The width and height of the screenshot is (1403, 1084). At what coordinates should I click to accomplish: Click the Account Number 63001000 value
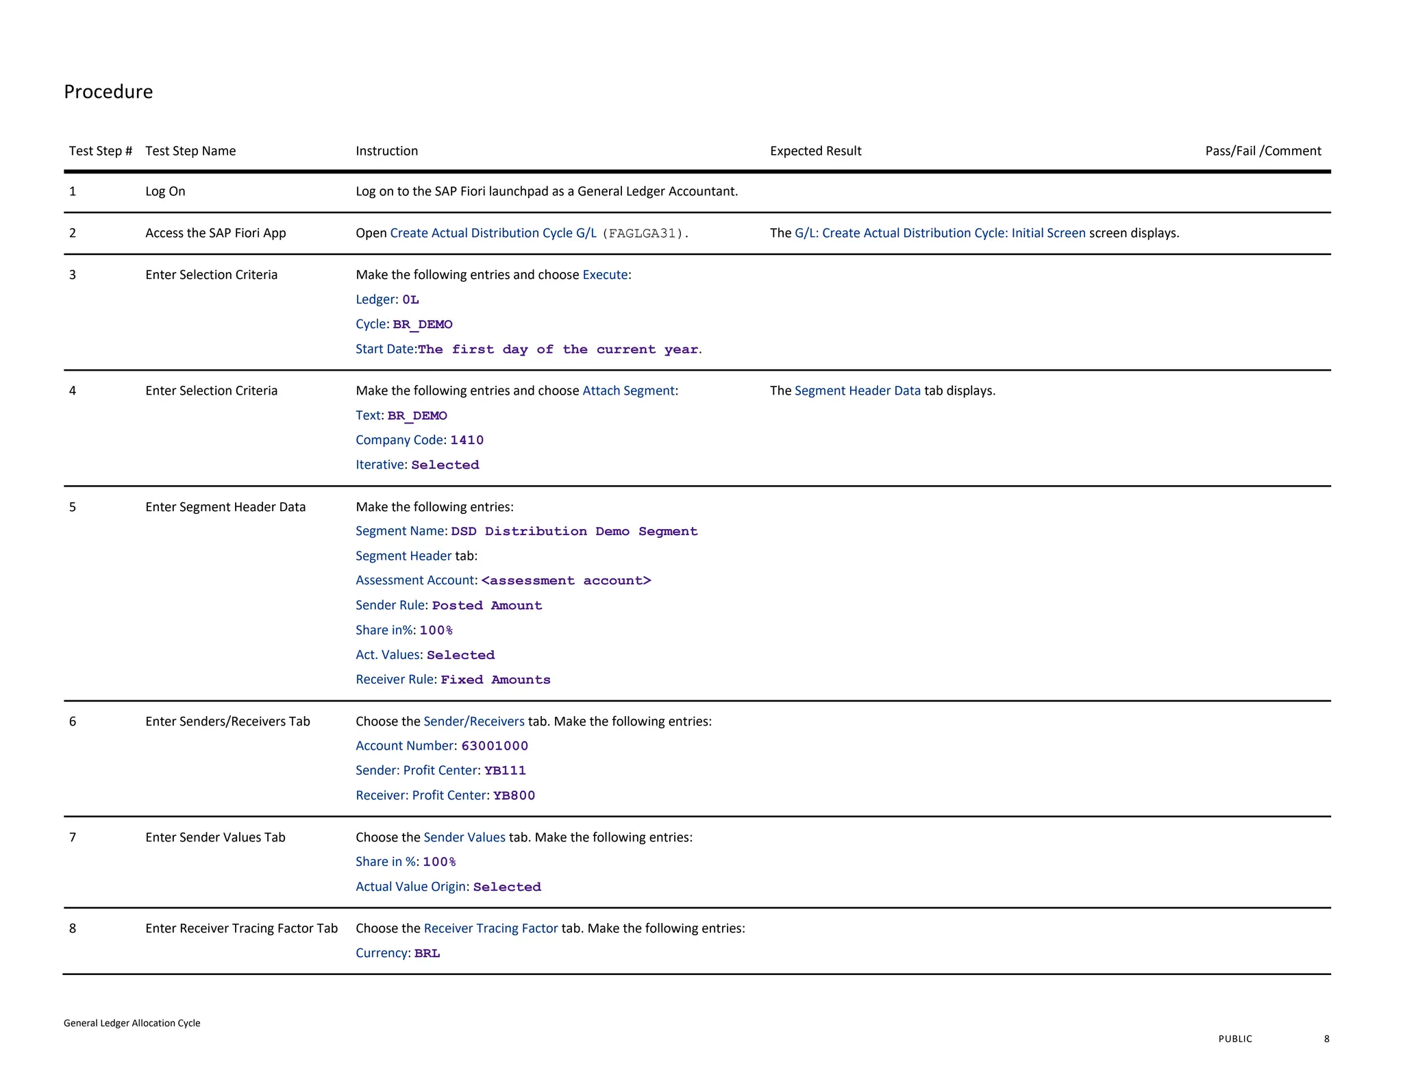[x=495, y=746]
